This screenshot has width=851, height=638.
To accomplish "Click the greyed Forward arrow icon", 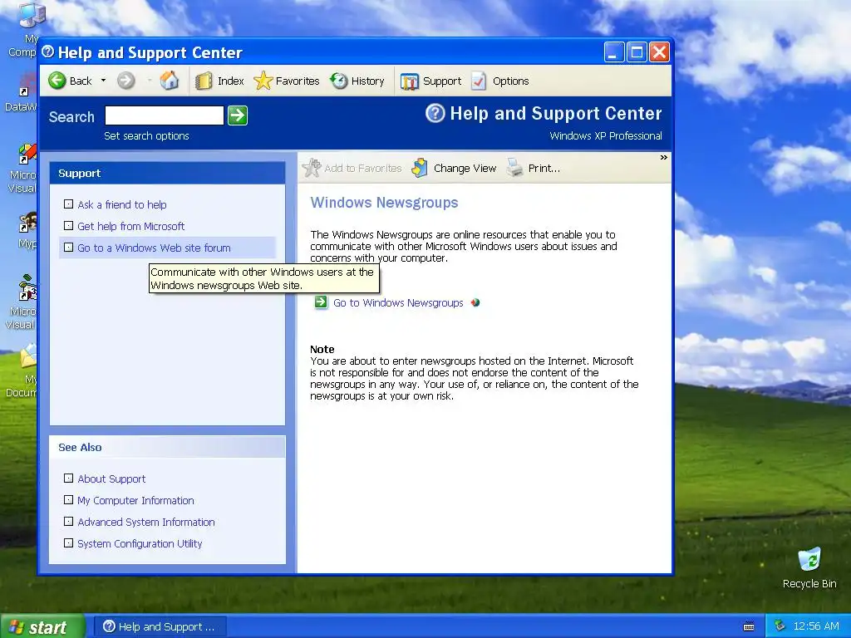I will click(126, 81).
